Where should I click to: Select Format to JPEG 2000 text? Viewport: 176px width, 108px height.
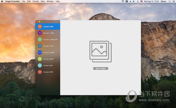[50, 40]
